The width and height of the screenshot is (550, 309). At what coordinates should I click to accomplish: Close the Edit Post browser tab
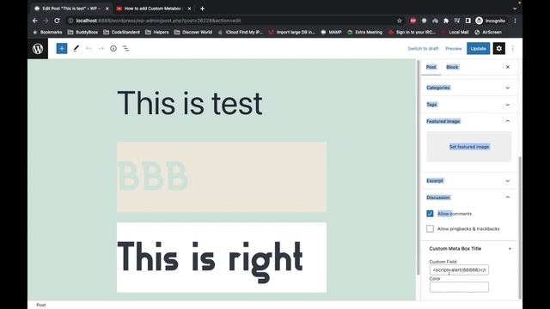click(107, 9)
